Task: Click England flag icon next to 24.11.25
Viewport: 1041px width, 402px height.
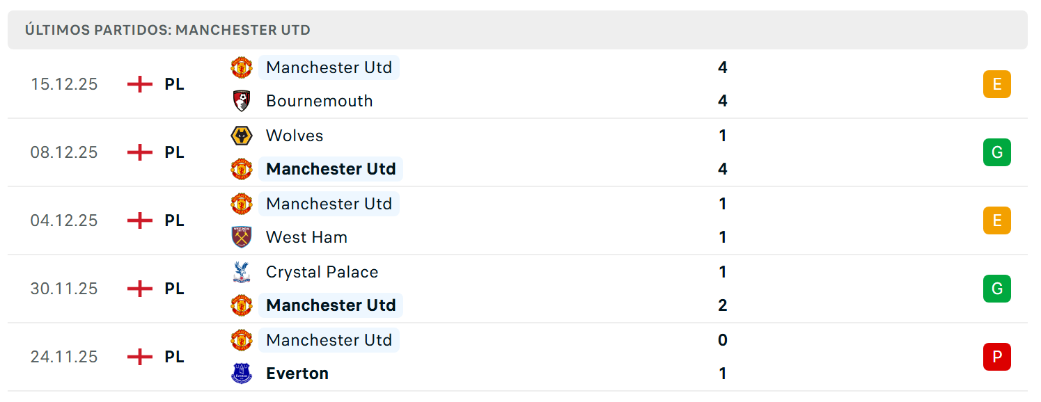Action: [x=140, y=357]
